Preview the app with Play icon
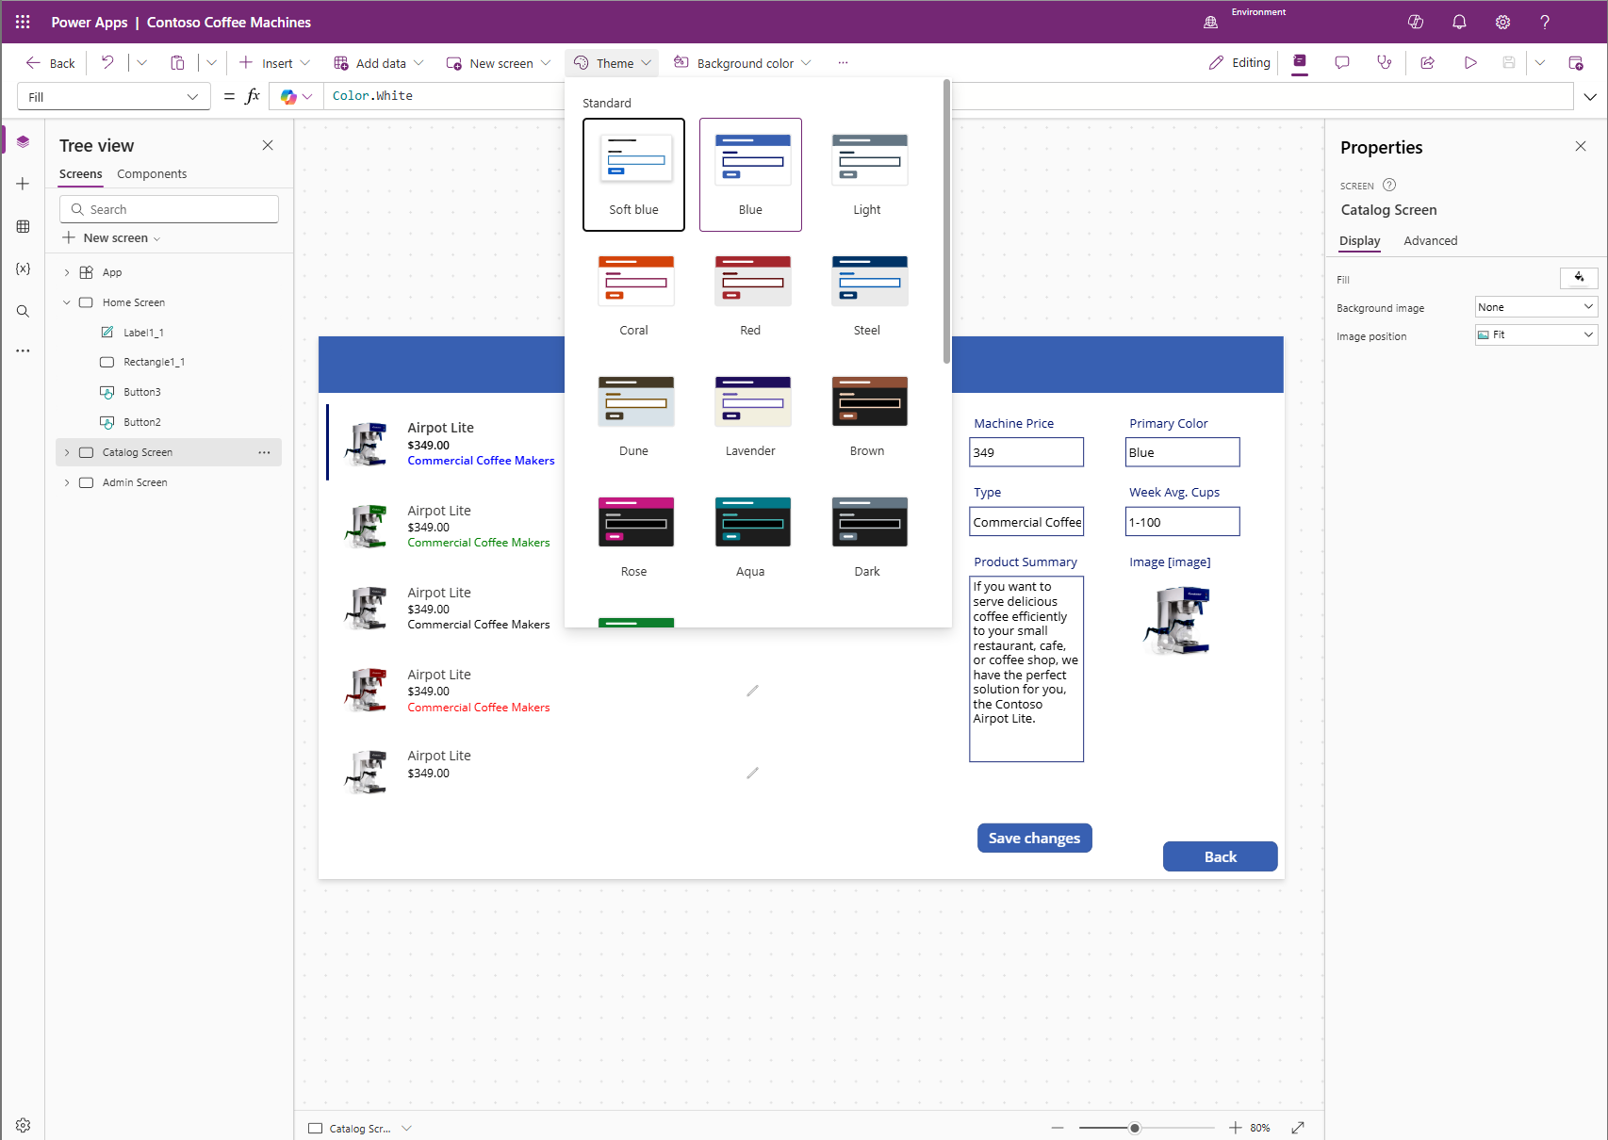The height and width of the screenshot is (1140, 1608). (x=1470, y=63)
